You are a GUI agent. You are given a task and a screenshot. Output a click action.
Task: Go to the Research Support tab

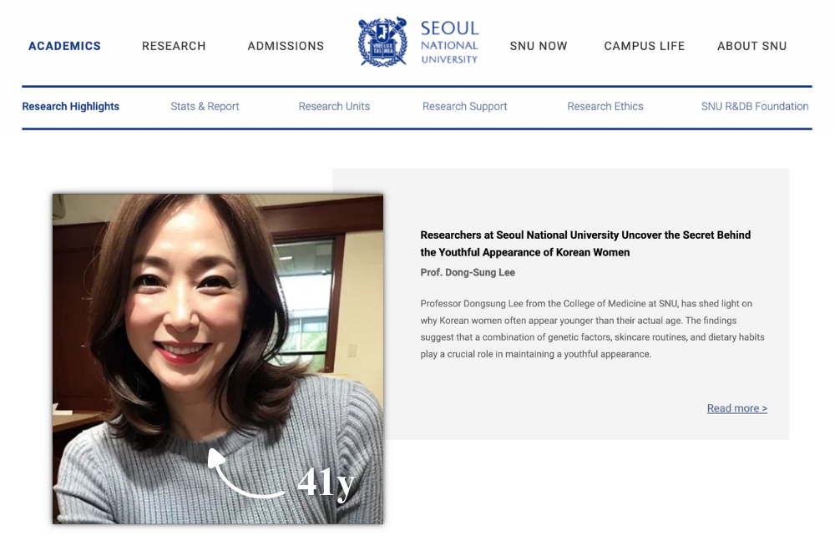[464, 107]
